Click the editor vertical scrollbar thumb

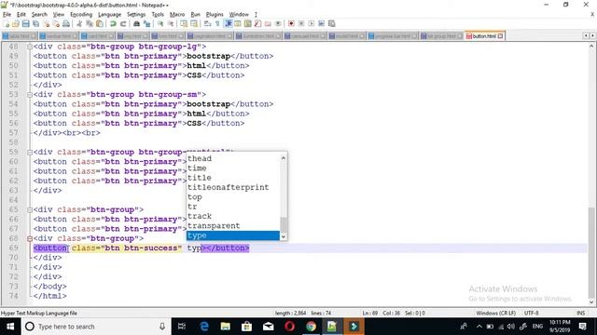click(591, 252)
